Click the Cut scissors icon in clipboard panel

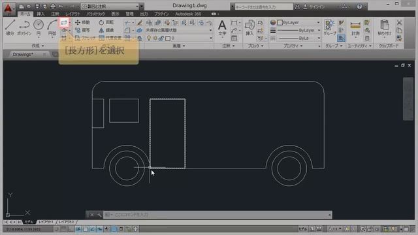point(399,23)
